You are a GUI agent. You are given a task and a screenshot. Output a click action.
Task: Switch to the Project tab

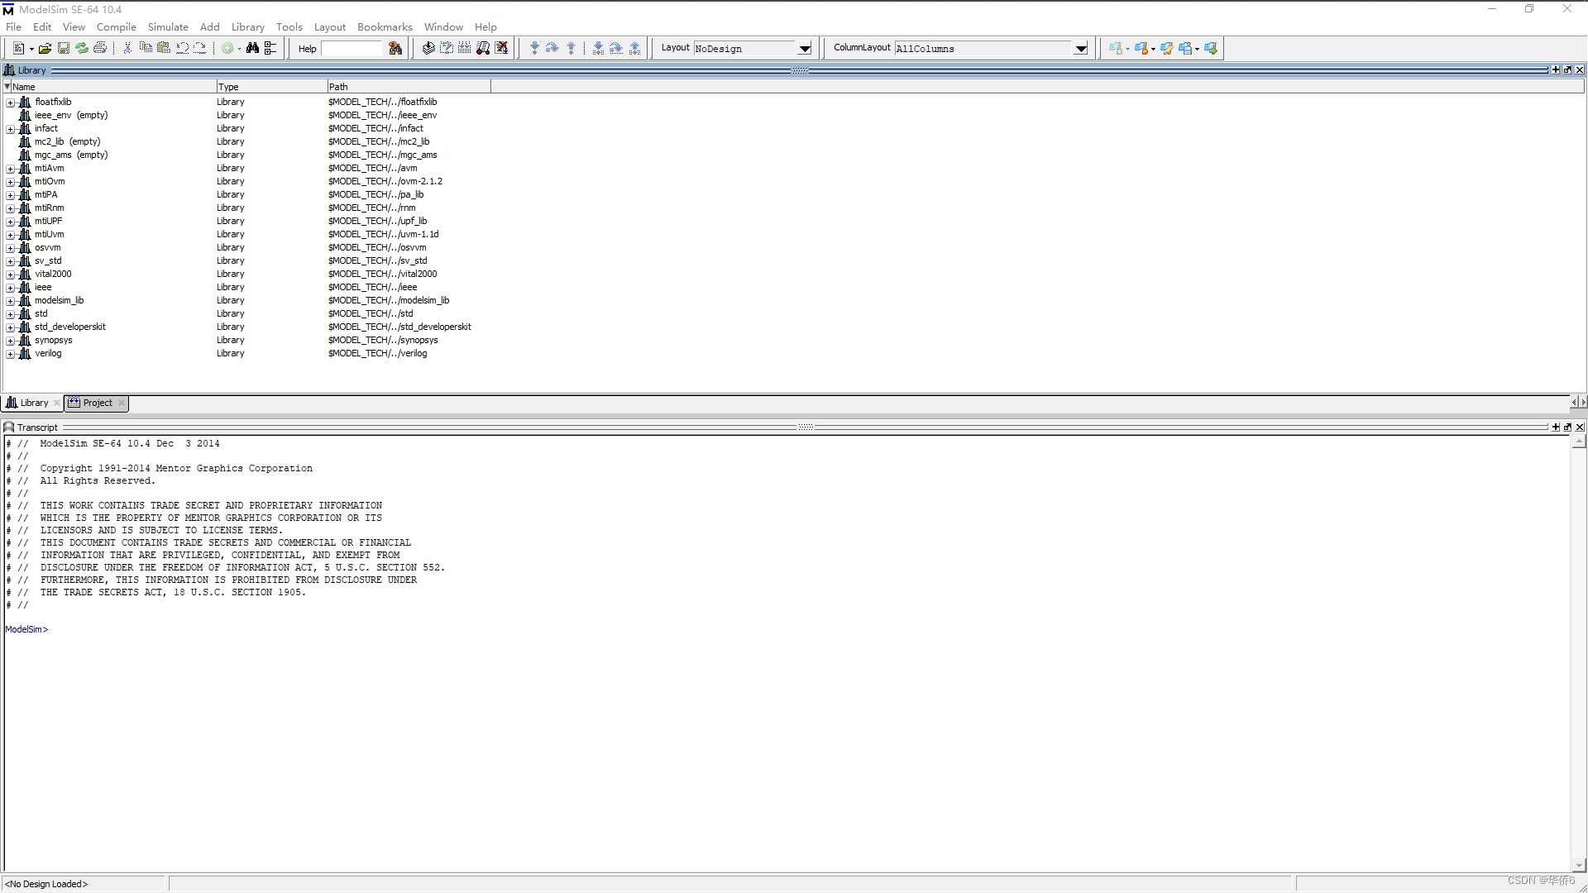point(97,404)
